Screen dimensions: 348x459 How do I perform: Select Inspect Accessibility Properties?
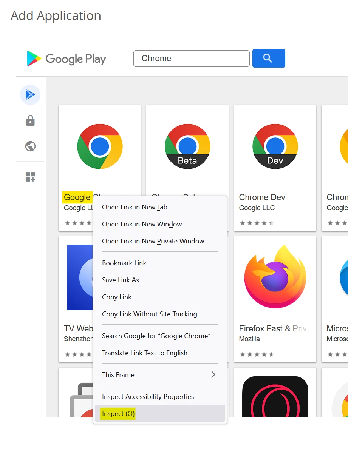point(160,397)
